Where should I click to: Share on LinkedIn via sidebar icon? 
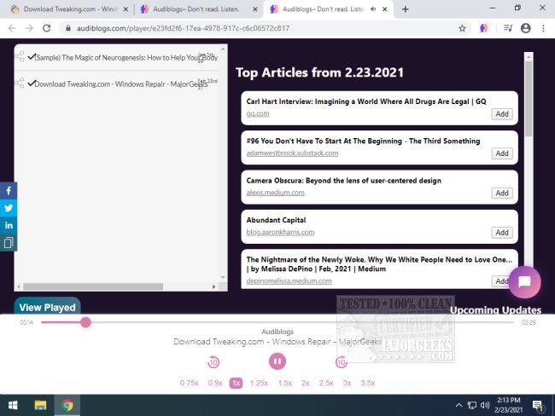[9, 225]
